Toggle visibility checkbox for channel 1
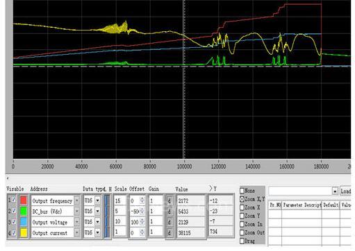 14,199
